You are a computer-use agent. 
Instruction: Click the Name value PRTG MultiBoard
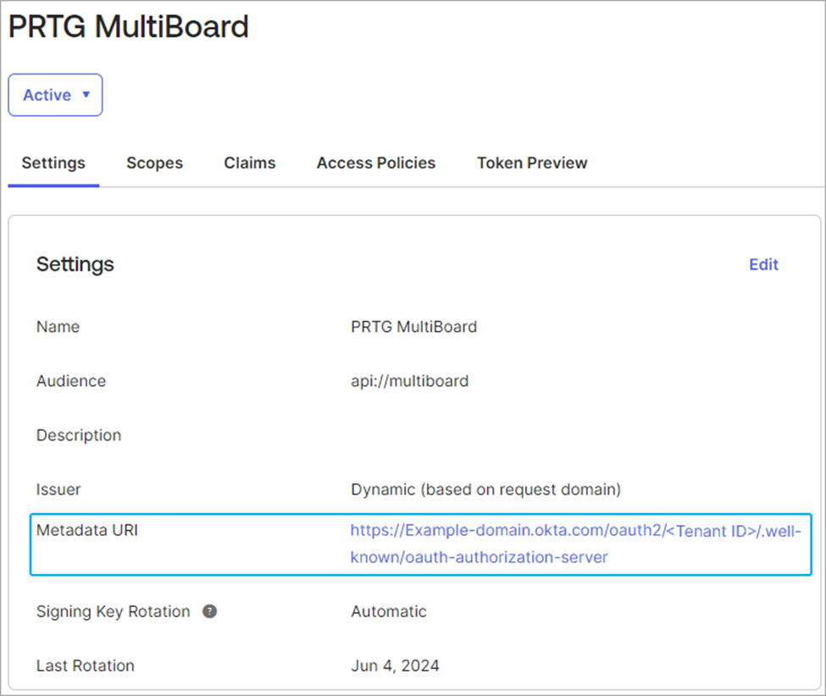point(413,327)
